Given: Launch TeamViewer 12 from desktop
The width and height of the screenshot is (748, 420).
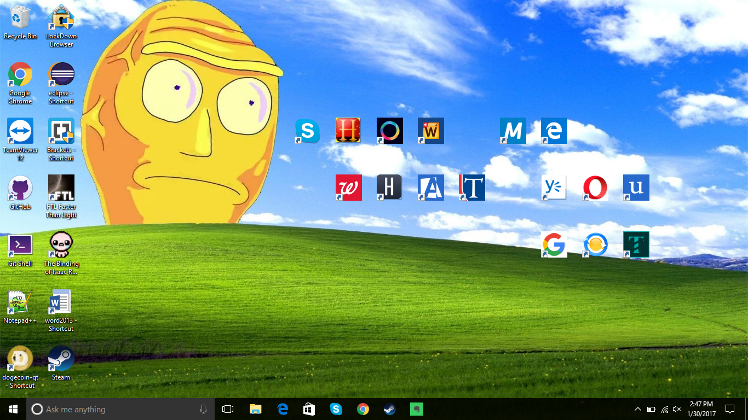Looking at the screenshot, I should point(20,139).
